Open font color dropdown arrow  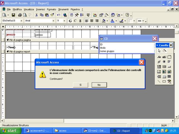click(x=116, y=21)
